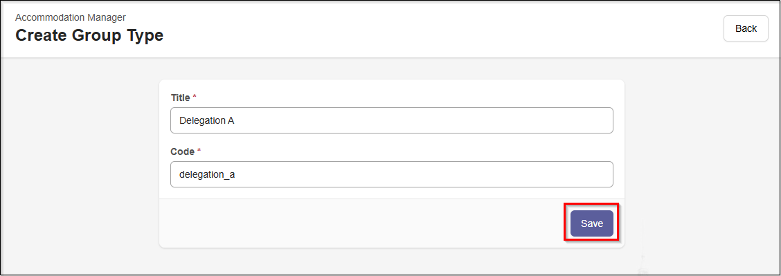Go back using the Back button
The width and height of the screenshot is (781, 276).
click(x=746, y=28)
